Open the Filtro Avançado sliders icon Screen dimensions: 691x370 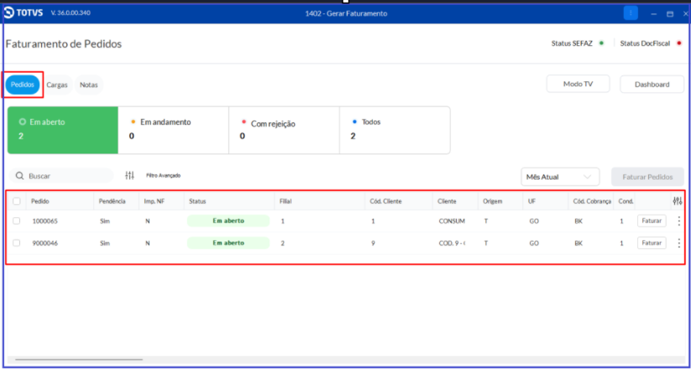129,175
